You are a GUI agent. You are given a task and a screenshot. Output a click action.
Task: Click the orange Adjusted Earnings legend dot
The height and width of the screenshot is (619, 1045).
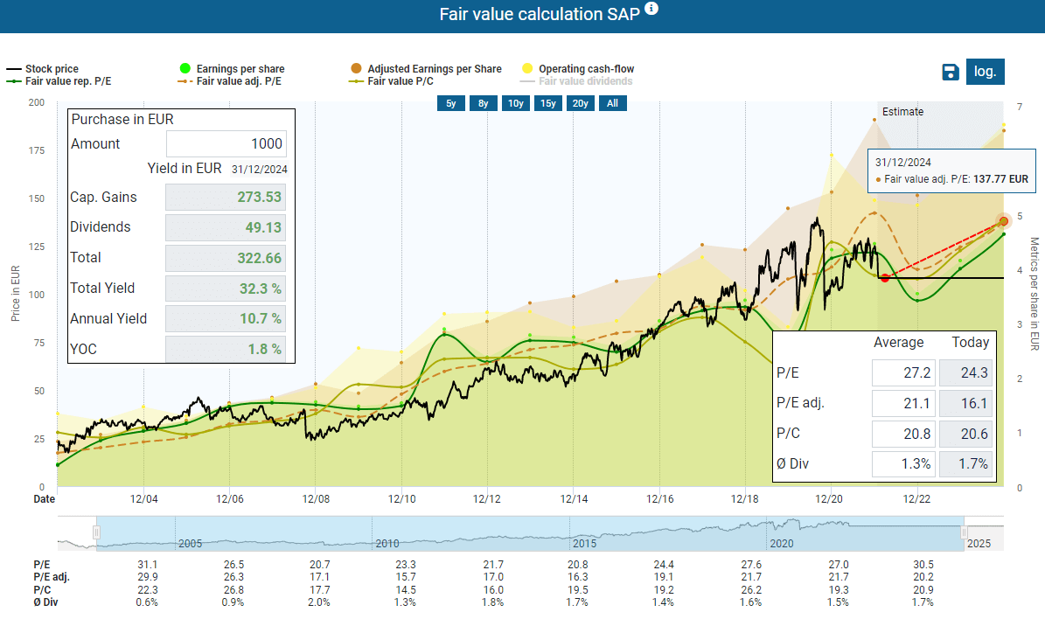pyautogui.click(x=356, y=68)
